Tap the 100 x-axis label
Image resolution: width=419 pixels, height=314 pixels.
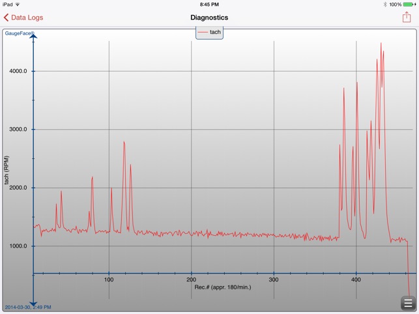[109, 279]
